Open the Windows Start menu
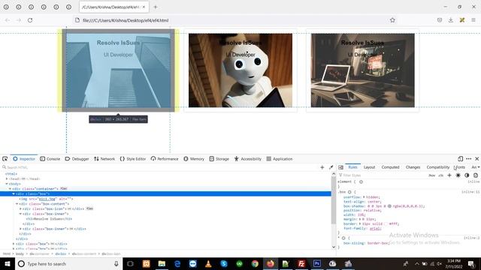The image size is (481, 270). coord(8,263)
